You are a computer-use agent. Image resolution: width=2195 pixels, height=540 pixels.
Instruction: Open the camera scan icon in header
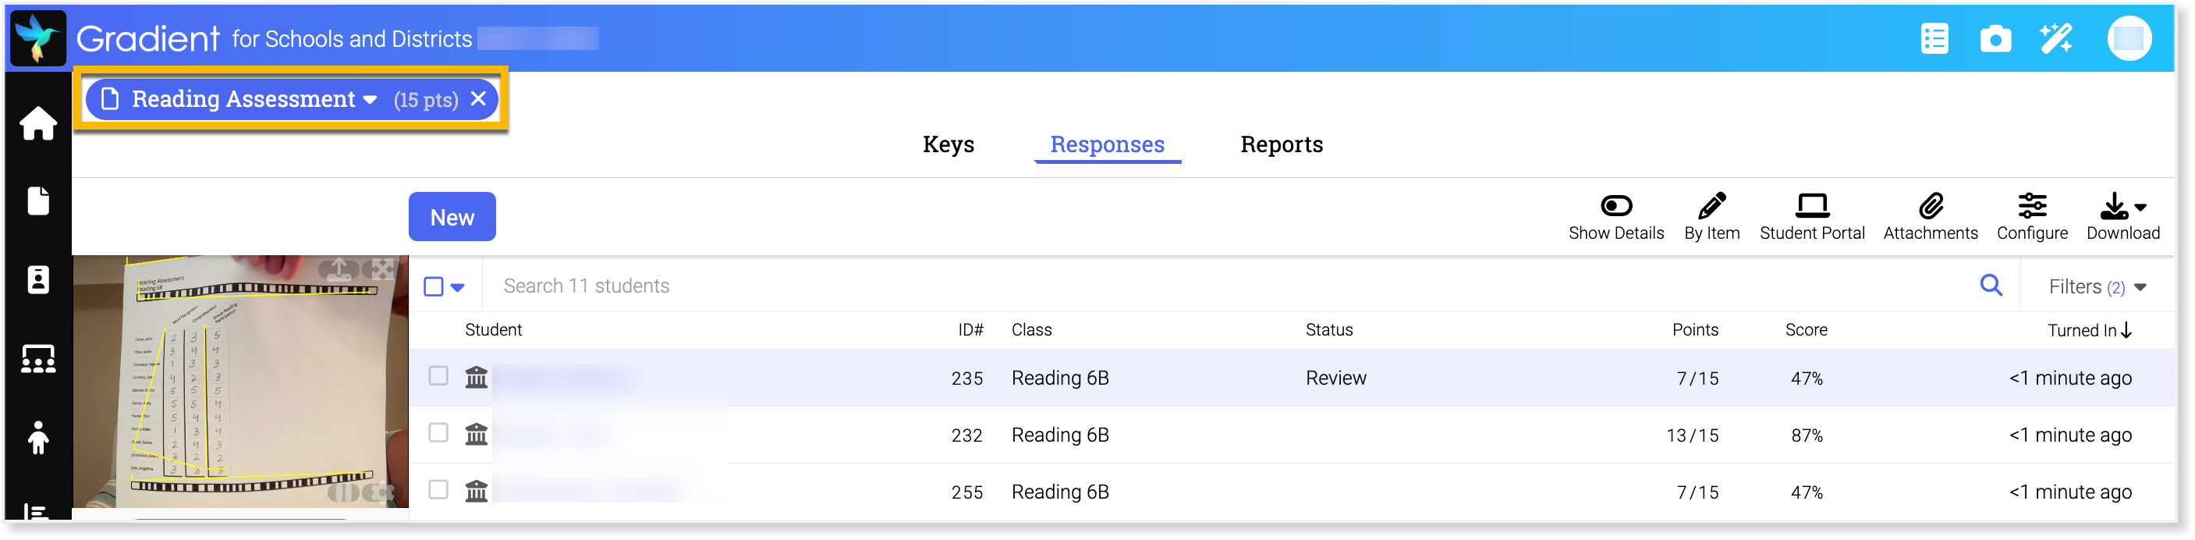(x=1995, y=39)
